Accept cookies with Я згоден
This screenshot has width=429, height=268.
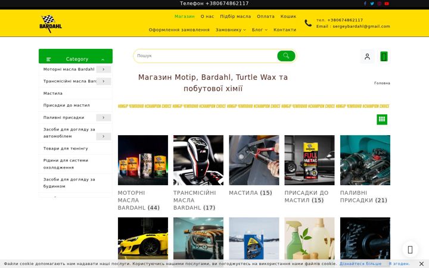[399, 264]
